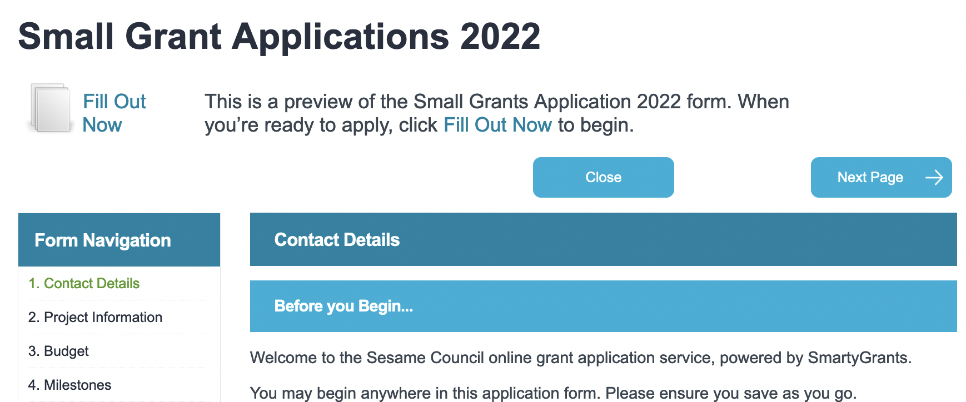Click the Form Navigation panel header

(119, 240)
